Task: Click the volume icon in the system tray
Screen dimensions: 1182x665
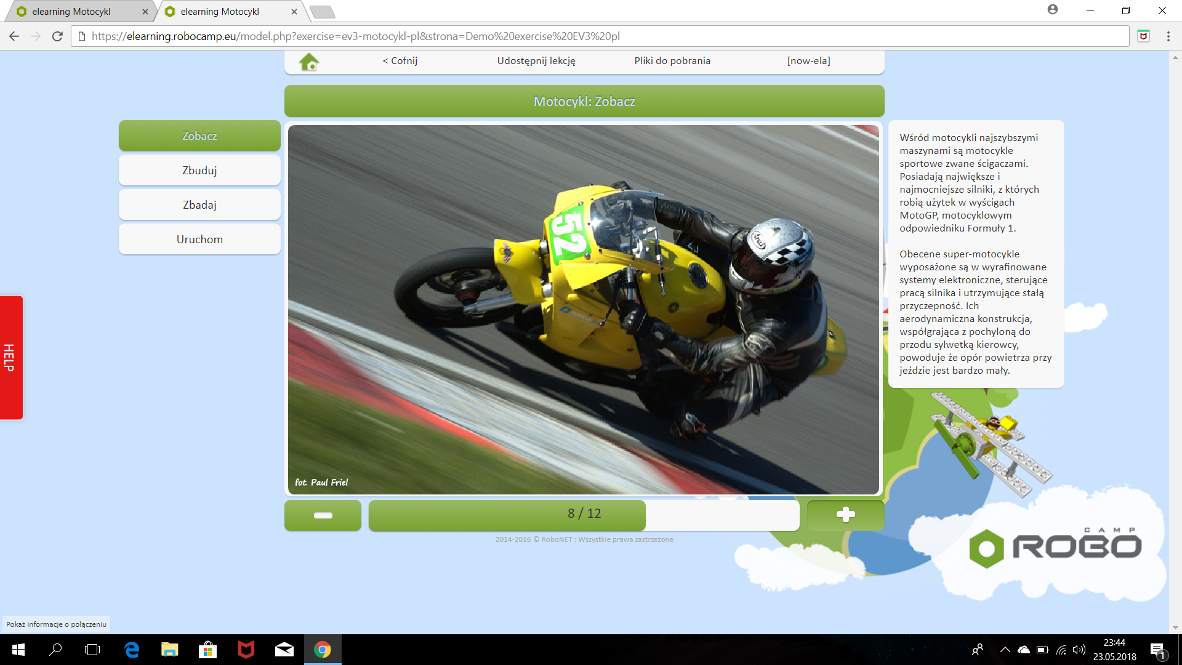Action: [x=1079, y=650]
